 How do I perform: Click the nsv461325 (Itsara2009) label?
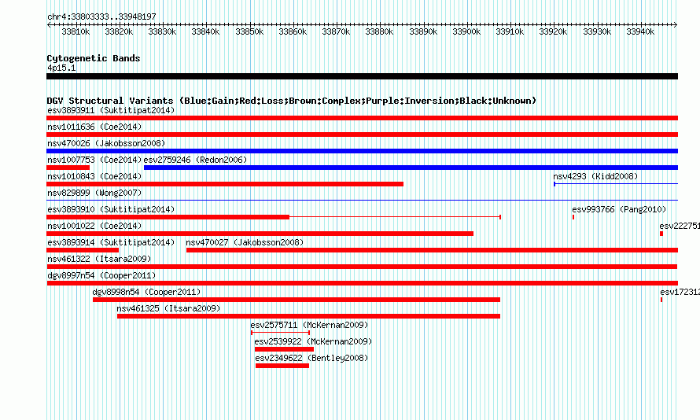pyautogui.click(x=168, y=308)
